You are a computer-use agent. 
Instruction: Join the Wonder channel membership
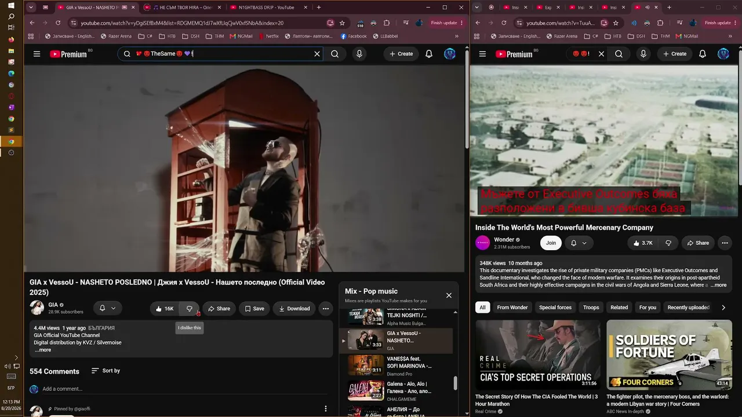(551, 243)
